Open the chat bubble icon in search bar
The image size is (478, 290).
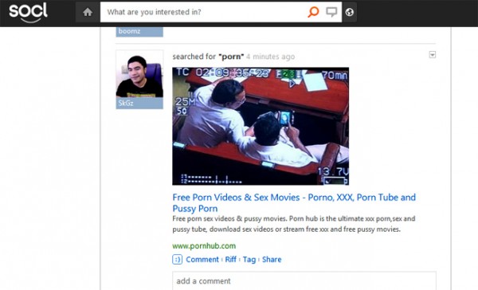331,12
